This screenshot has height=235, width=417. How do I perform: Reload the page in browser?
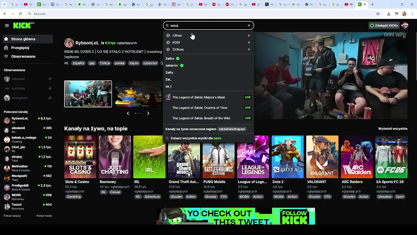(21, 14)
